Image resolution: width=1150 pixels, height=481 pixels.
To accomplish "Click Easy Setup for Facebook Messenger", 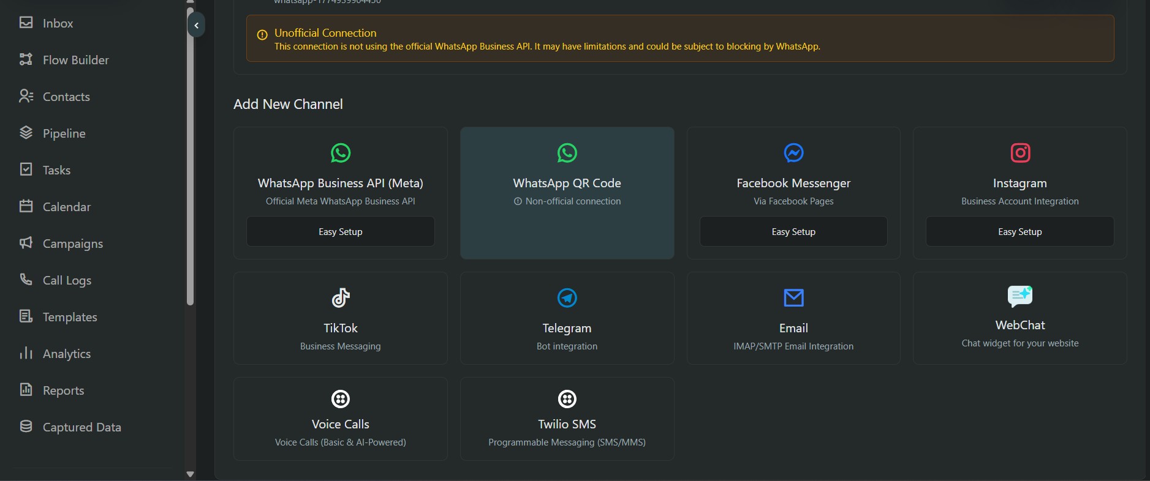I will (x=793, y=231).
